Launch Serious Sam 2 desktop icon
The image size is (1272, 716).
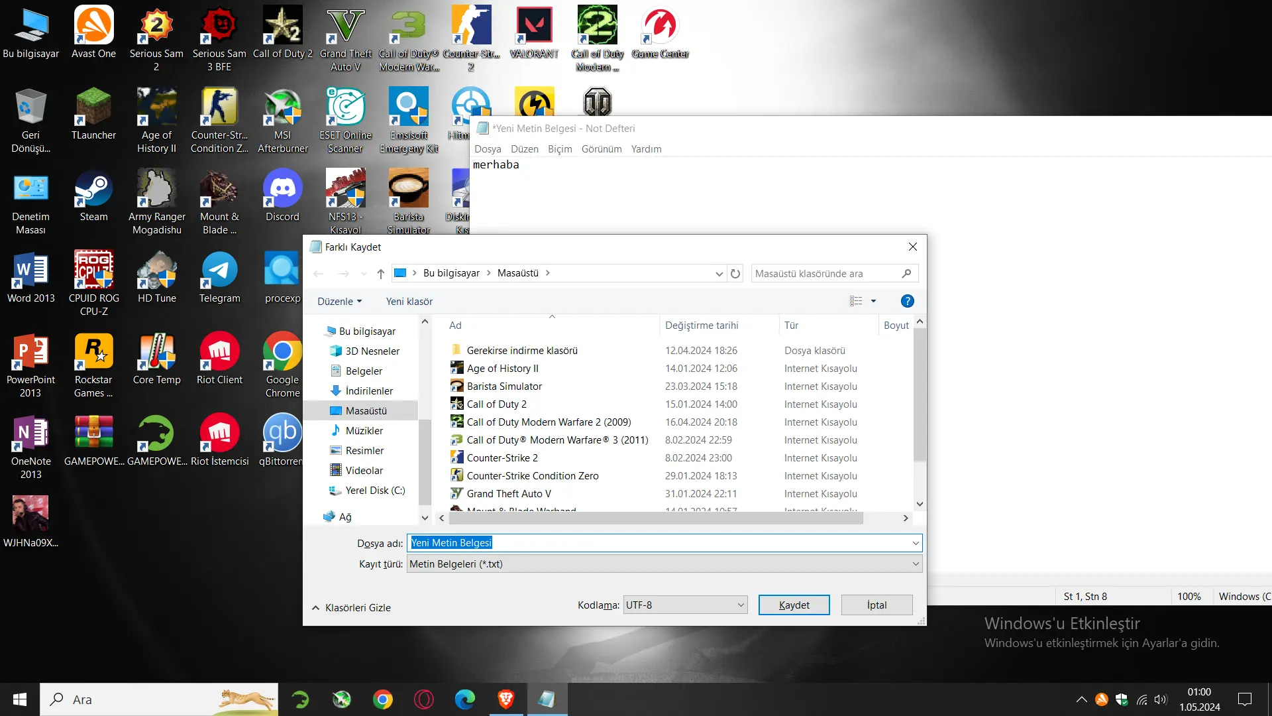[156, 38]
